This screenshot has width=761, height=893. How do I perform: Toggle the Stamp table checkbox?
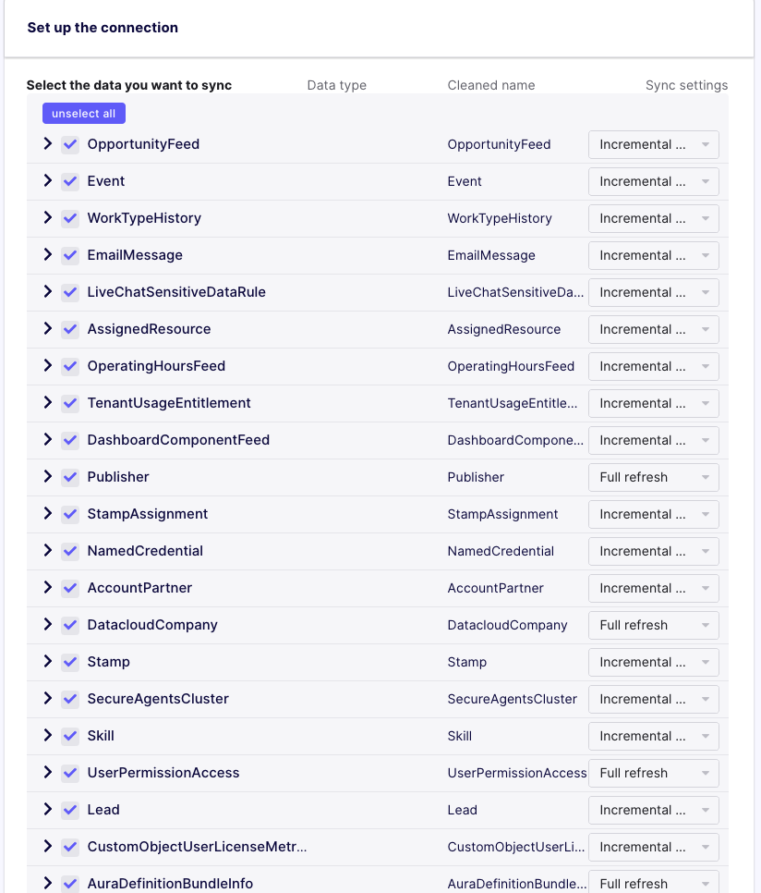70,662
